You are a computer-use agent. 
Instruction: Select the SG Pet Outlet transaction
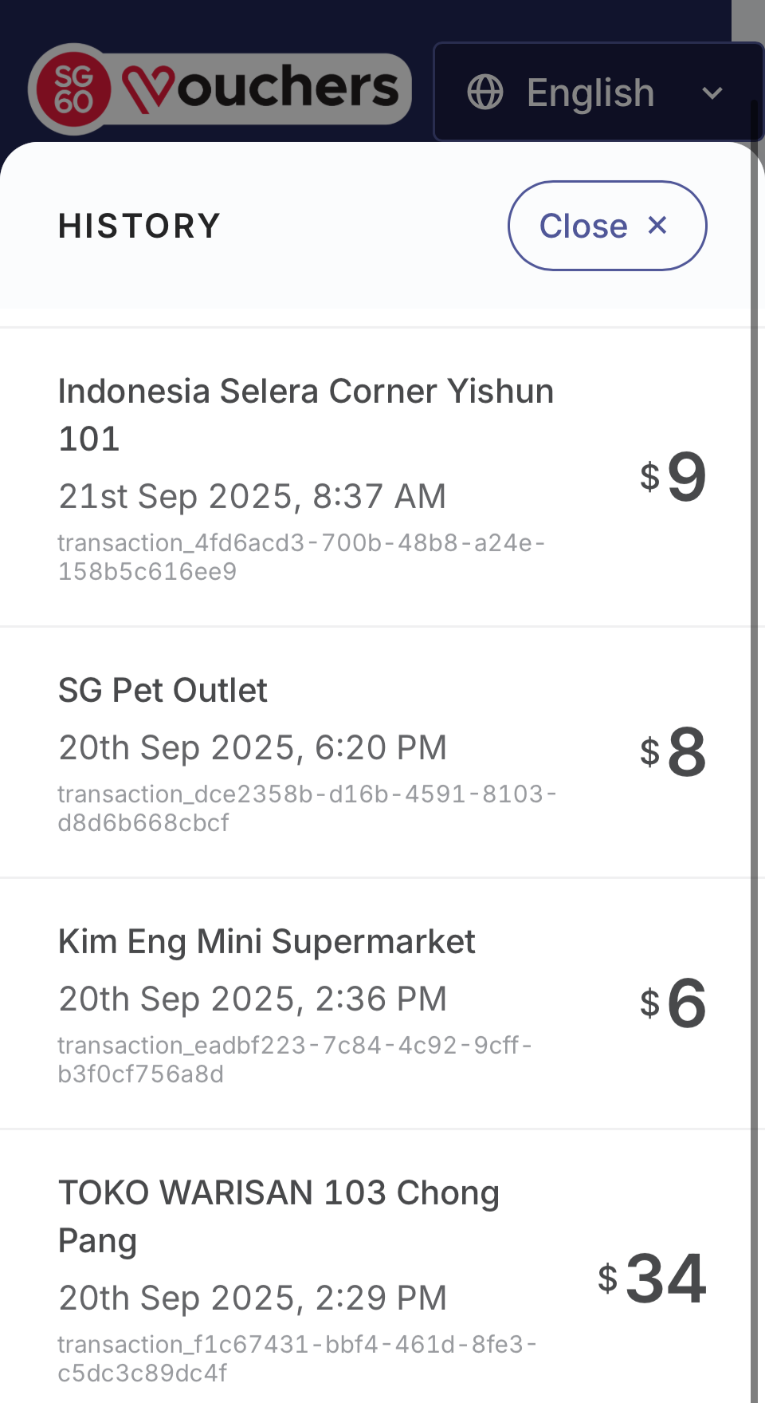point(163,691)
